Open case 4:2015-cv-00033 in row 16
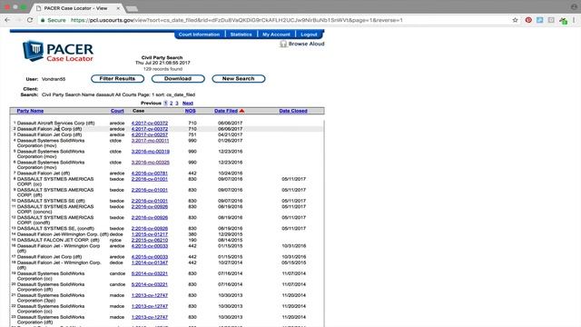581x327 pixels. (x=150, y=246)
